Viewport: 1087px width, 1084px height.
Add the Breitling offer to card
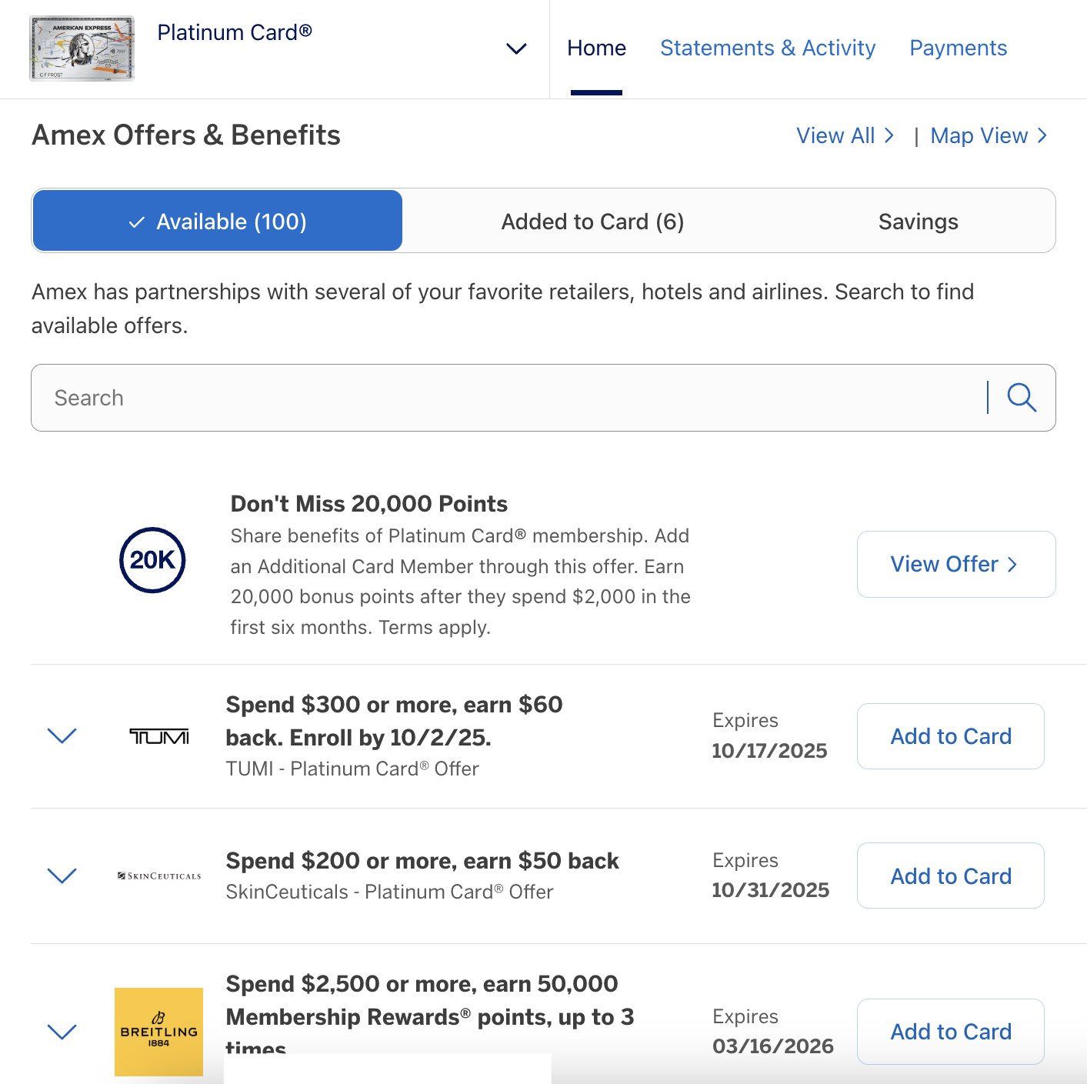(x=950, y=1032)
